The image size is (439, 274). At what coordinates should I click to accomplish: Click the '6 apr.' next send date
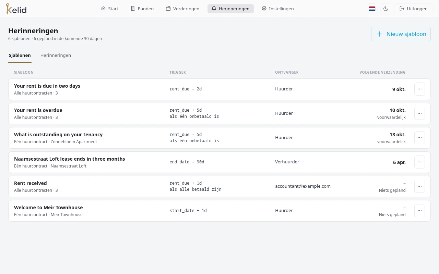[x=399, y=162]
